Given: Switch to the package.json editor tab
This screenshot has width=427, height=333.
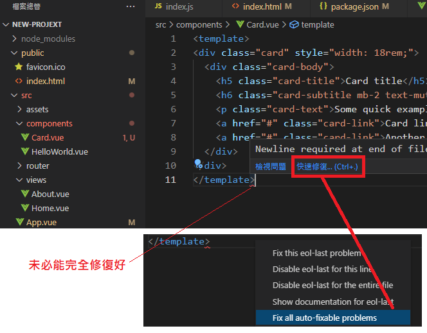Looking at the screenshot, I should click(x=359, y=7).
